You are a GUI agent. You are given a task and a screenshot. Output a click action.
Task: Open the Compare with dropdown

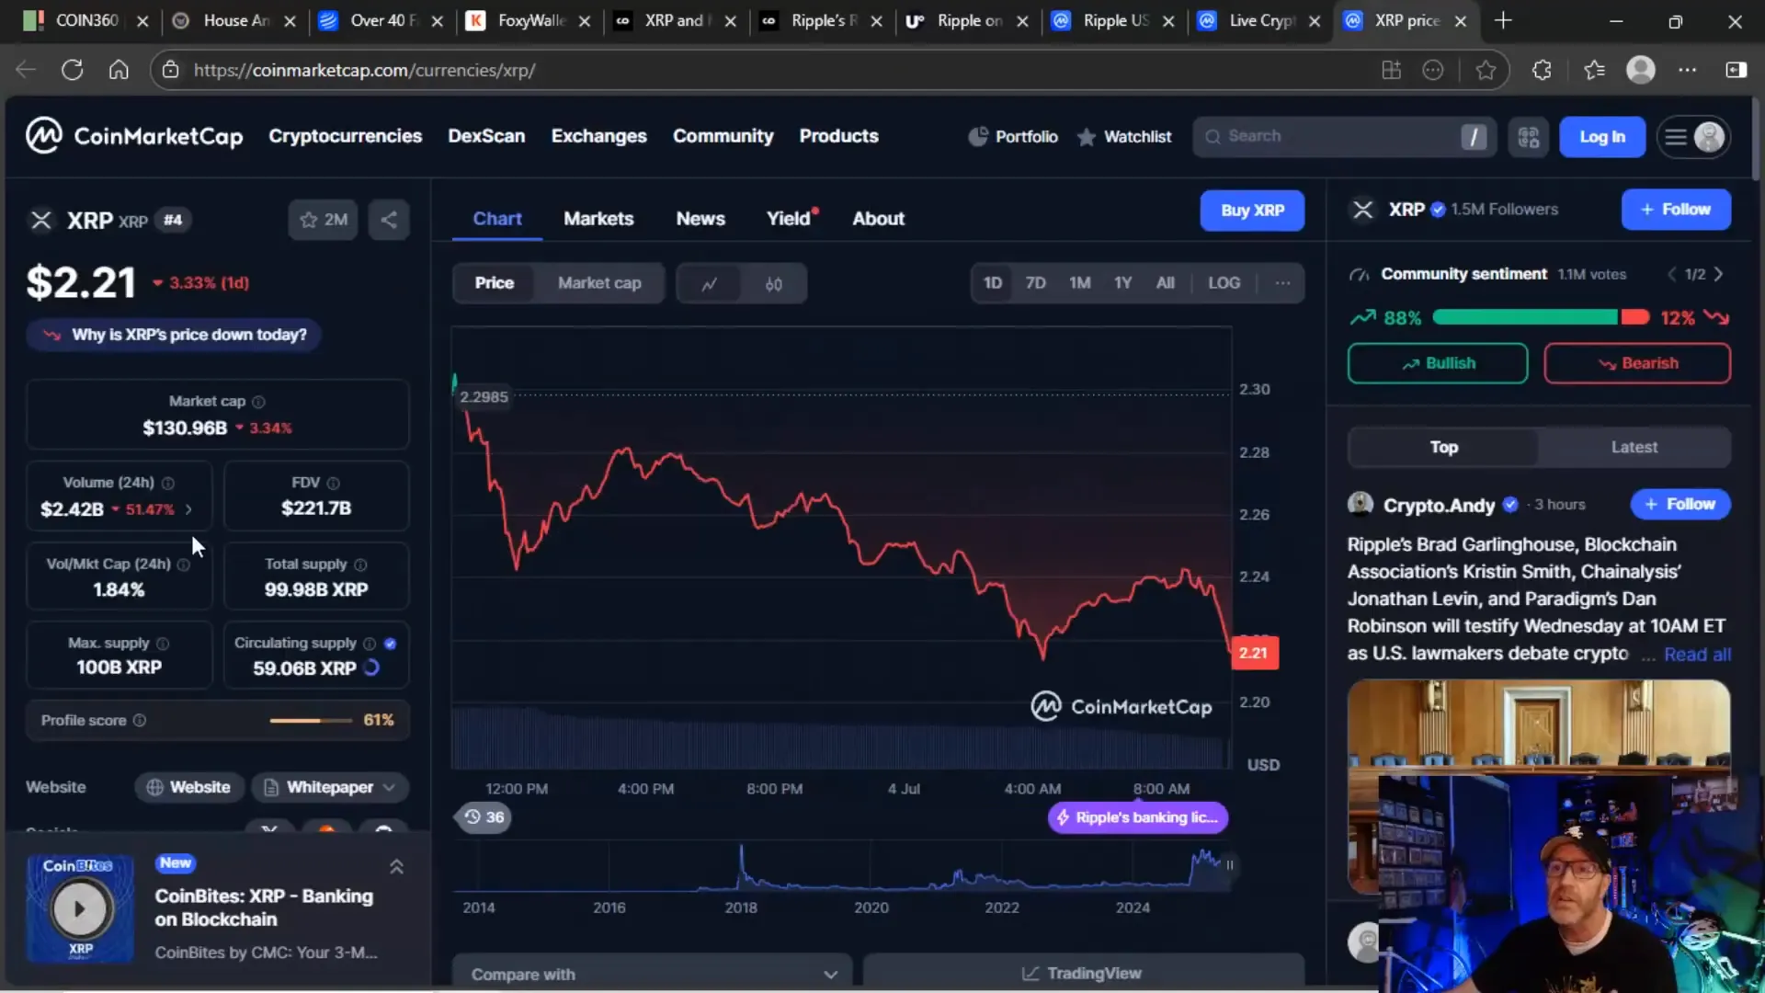tap(652, 974)
